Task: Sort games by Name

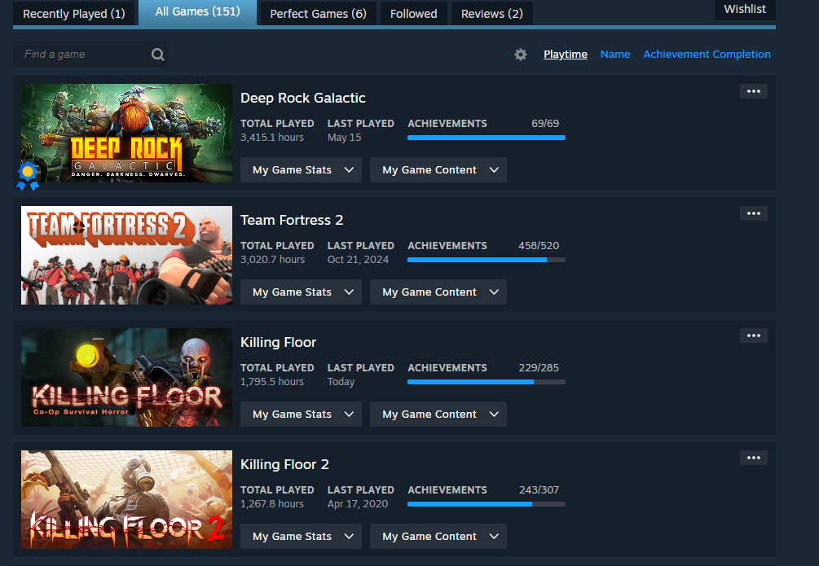Action: click(x=614, y=55)
